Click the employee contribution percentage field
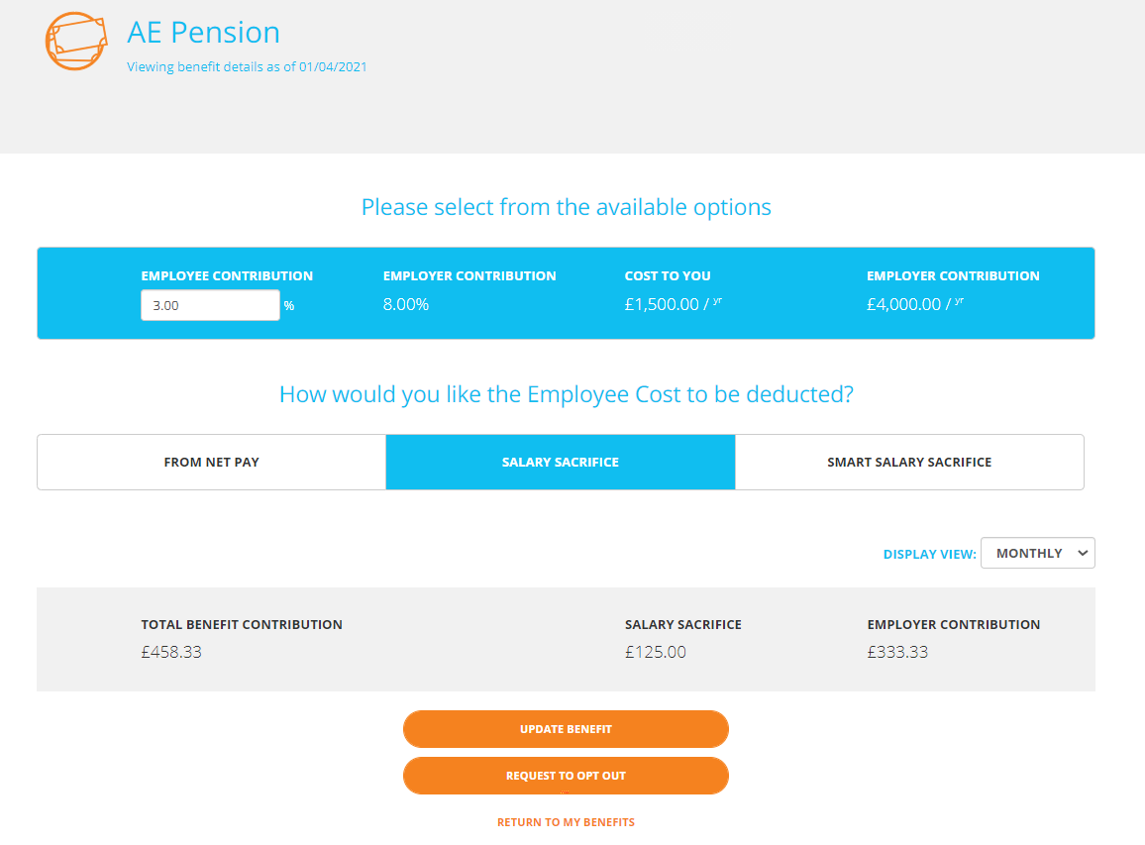 [210, 305]
